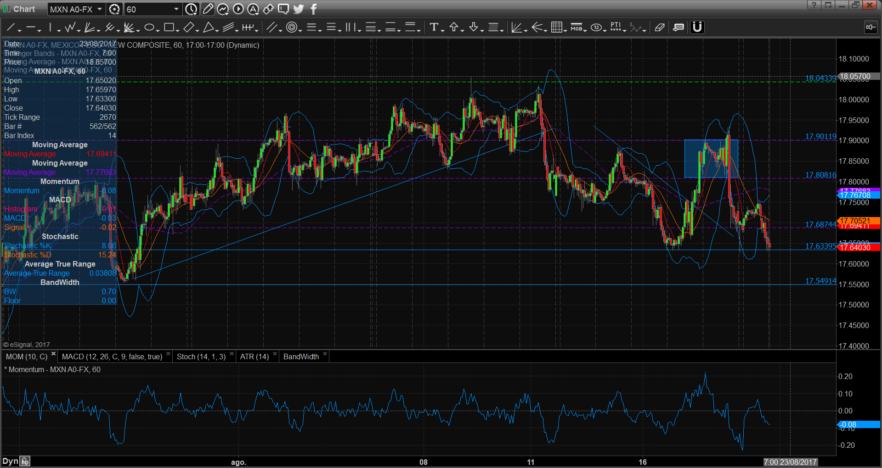This screenshot has width=882, height=468.
Task: Select the up arrow marker tool
Action: click(454, 28)
